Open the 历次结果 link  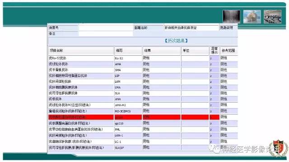point(177,40)
